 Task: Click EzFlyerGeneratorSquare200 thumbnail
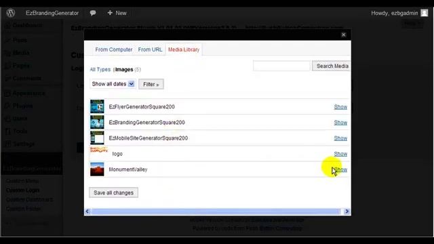pyautogui.click(x=97, y=106)
